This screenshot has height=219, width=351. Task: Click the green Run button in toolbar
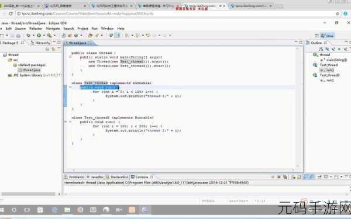(39, 35)
